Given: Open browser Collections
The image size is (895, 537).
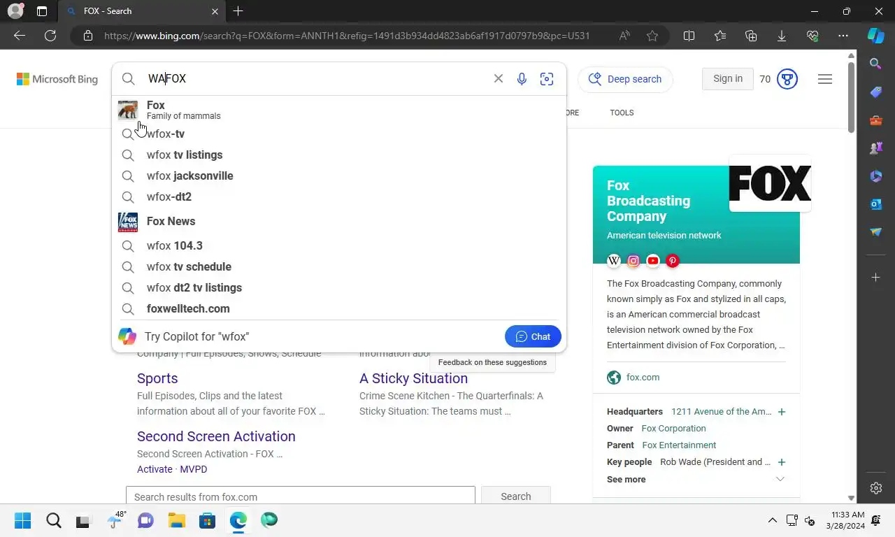Looking at the screenshot, I should (x=751, y=36).
